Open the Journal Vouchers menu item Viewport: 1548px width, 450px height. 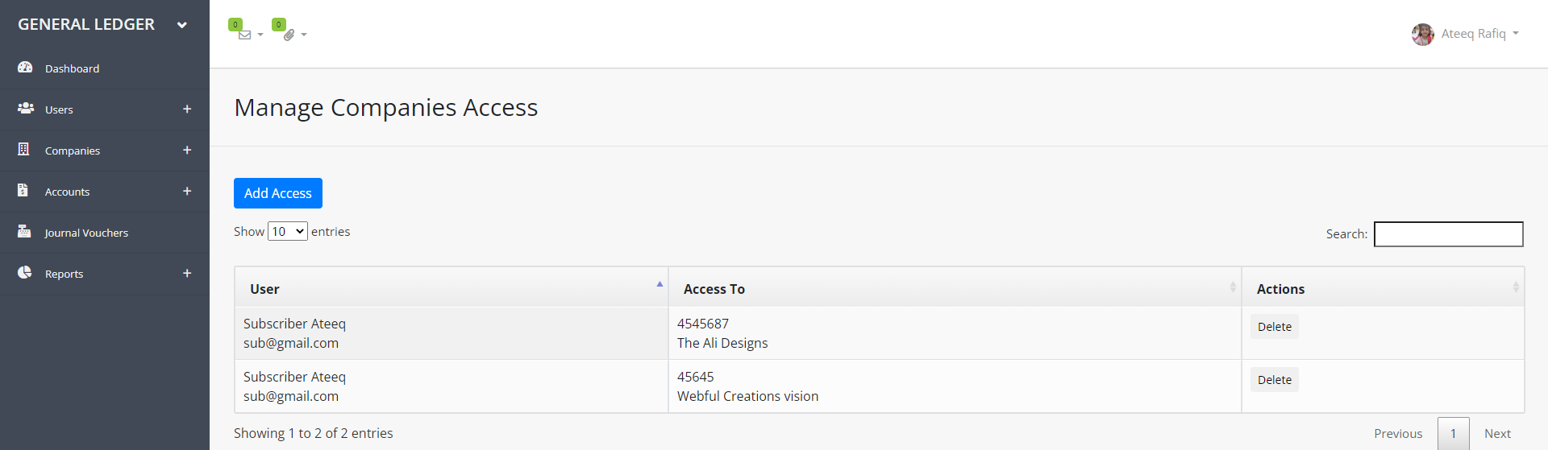tap(86, 233)
